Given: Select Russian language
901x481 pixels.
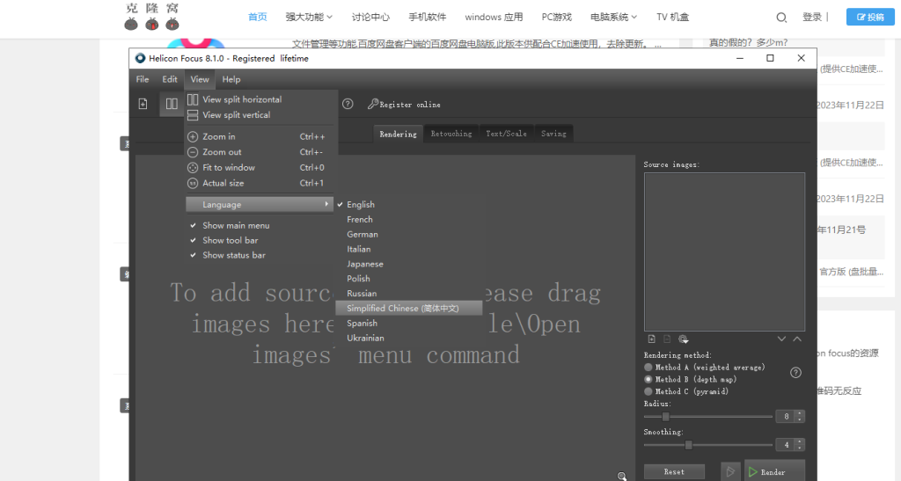Looking at the screenshot, I should coord(409,294).
